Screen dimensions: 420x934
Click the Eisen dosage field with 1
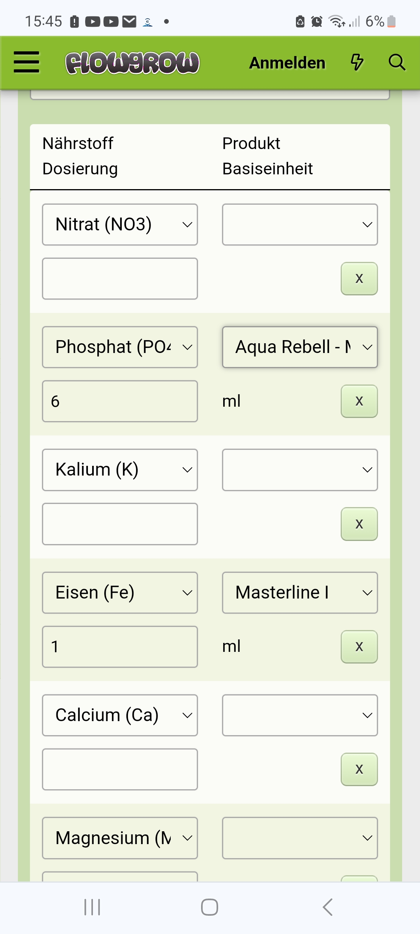pos(120,647)
